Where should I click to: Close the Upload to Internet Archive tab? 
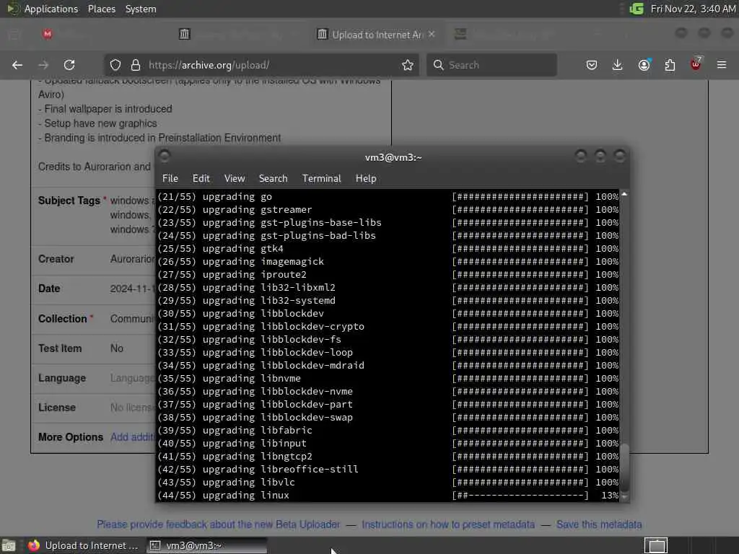point(432,34)
